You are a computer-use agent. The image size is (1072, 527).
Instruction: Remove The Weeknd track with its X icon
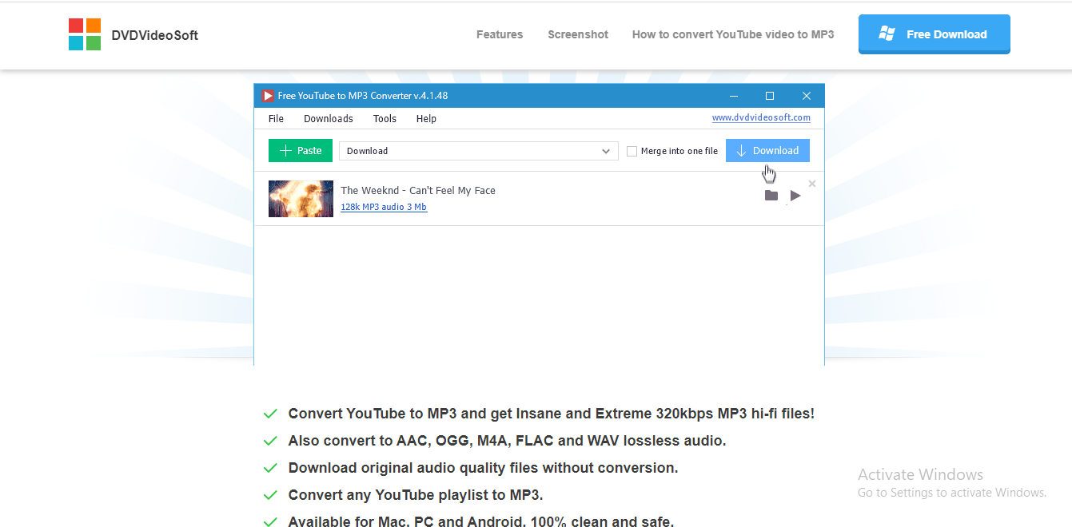pyautogui.click(x=812, y=184)
